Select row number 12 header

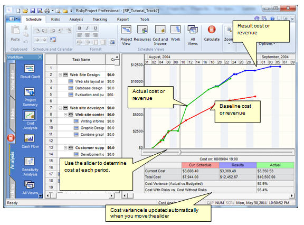51,141
